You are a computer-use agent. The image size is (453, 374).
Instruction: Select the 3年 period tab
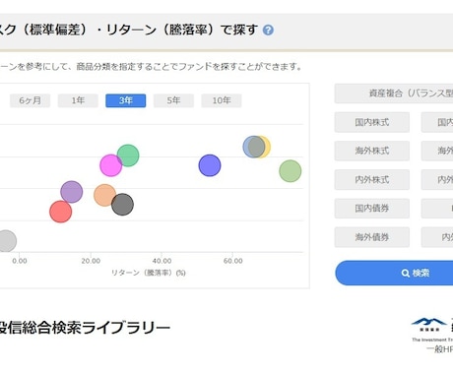126,100
